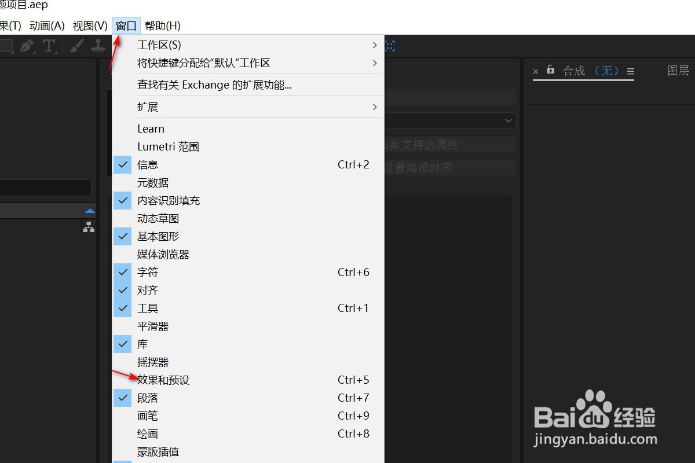Viewport: 695px width, 463px height.
Task: Expand 将快捷键分配给“默认”工作区 submenu
Action: point(248,63)
